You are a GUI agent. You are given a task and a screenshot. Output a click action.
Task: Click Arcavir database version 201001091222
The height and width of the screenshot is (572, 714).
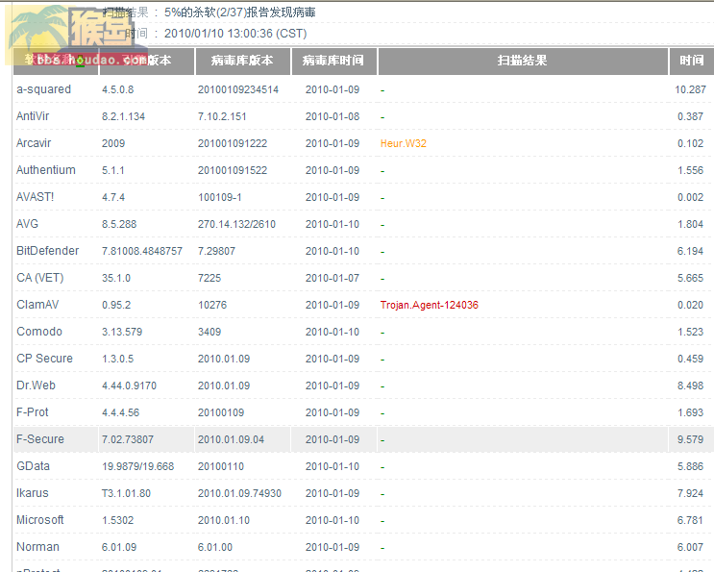pos(233,143)
